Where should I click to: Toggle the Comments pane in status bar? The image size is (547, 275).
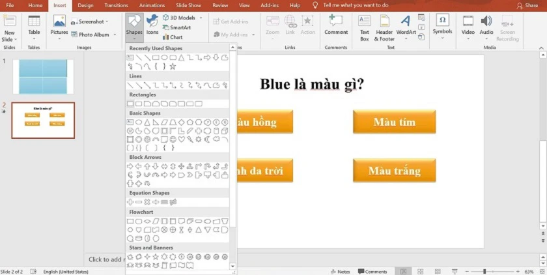point(372,272)
